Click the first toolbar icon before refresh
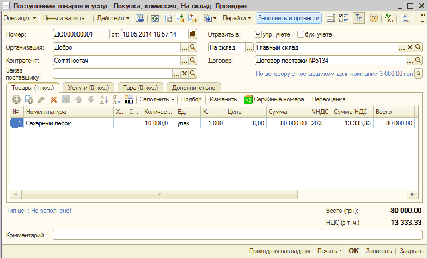The image size is (428, 258). (x=140, y=19)
